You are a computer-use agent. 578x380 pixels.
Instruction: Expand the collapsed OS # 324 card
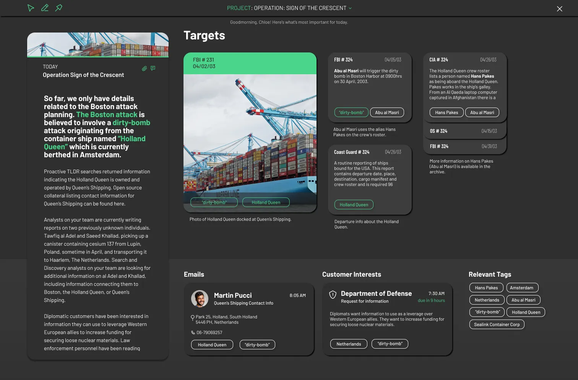click(x=464, y=131)
